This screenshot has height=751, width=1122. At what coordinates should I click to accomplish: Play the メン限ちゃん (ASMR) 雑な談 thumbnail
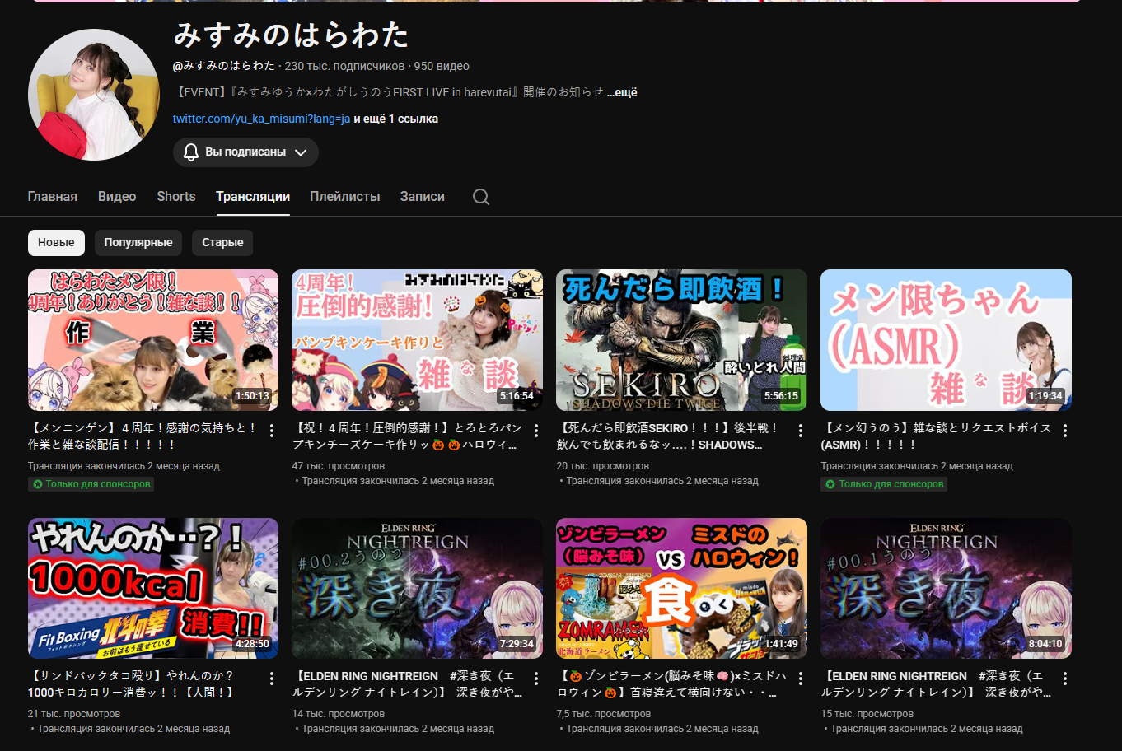point(947,340)
